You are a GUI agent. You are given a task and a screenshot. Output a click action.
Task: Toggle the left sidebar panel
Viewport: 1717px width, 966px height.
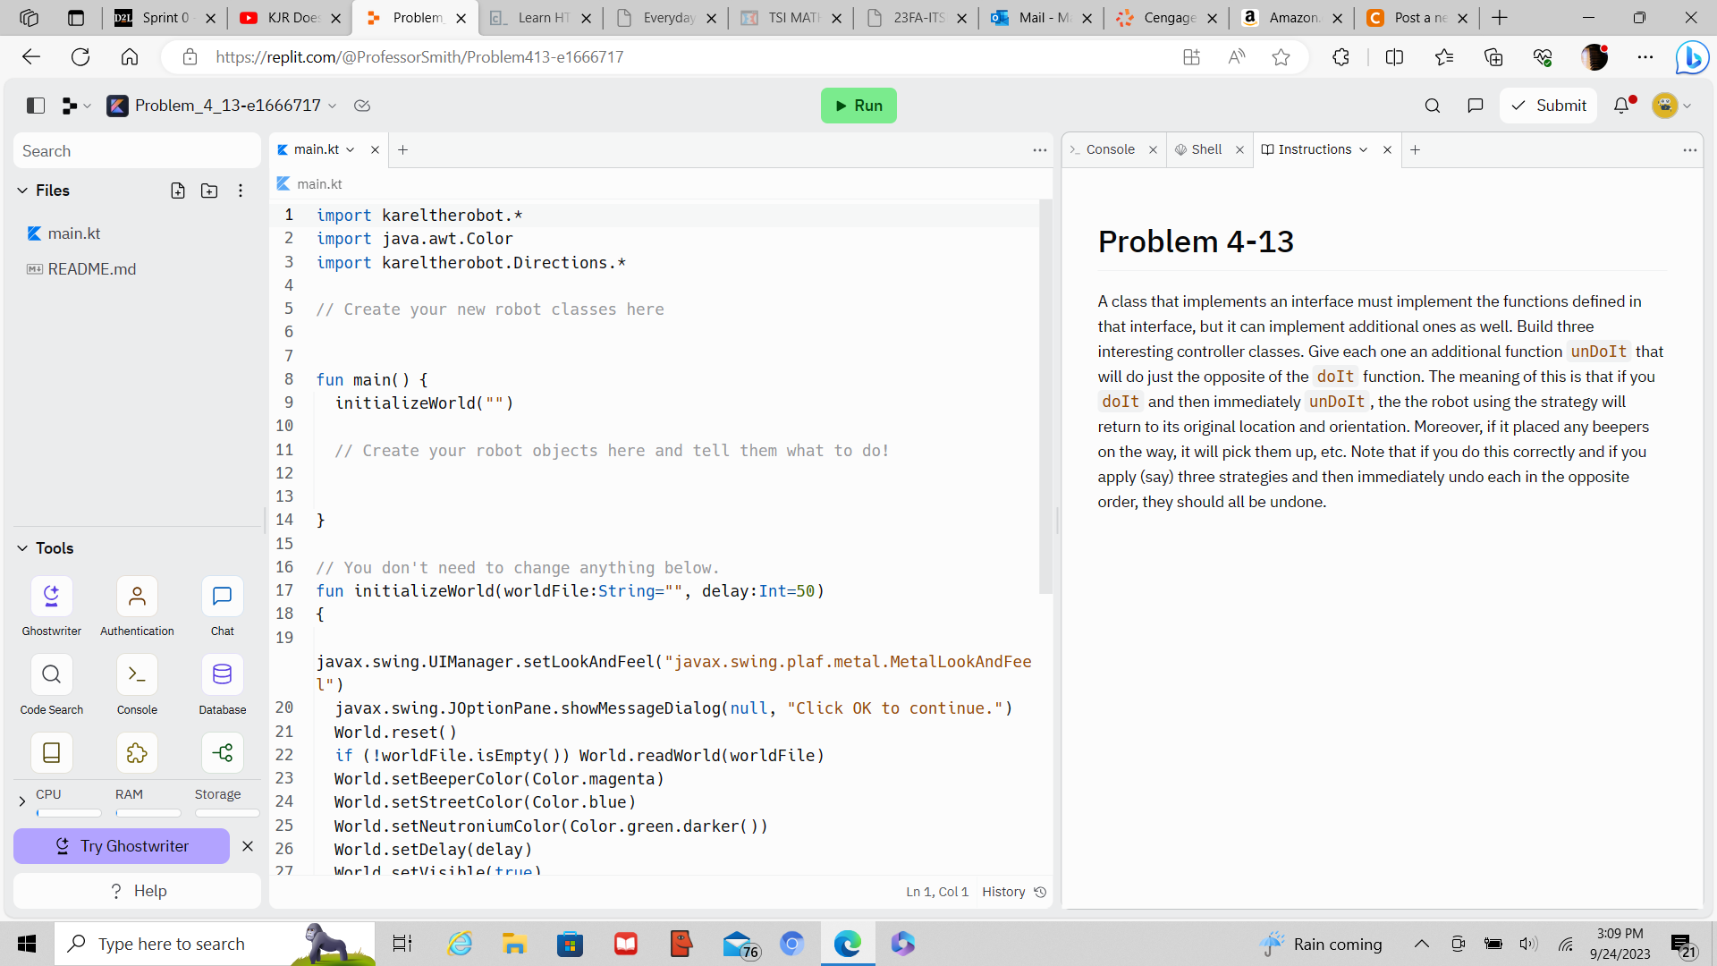pyautogui.click(x=35, y=105)
